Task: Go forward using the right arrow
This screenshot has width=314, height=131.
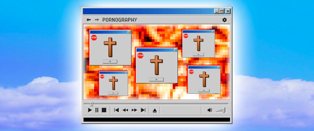Action: click(97, 20)
